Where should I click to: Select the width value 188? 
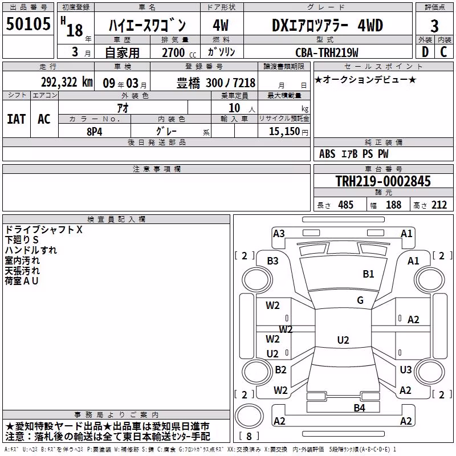(393, 205)
